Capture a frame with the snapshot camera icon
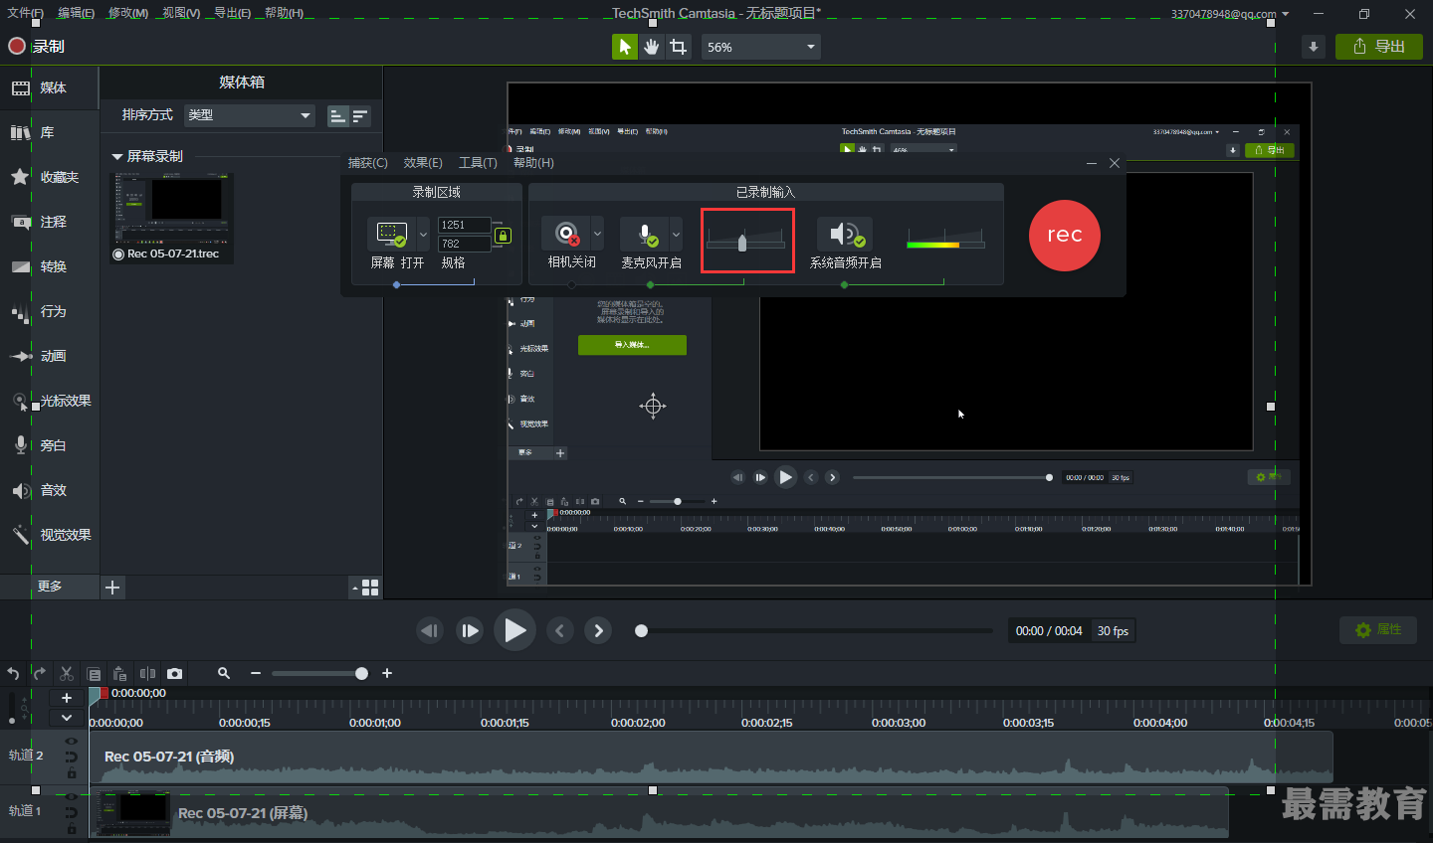The height and width of the screenshot is (843, 1433). [175, 673]
